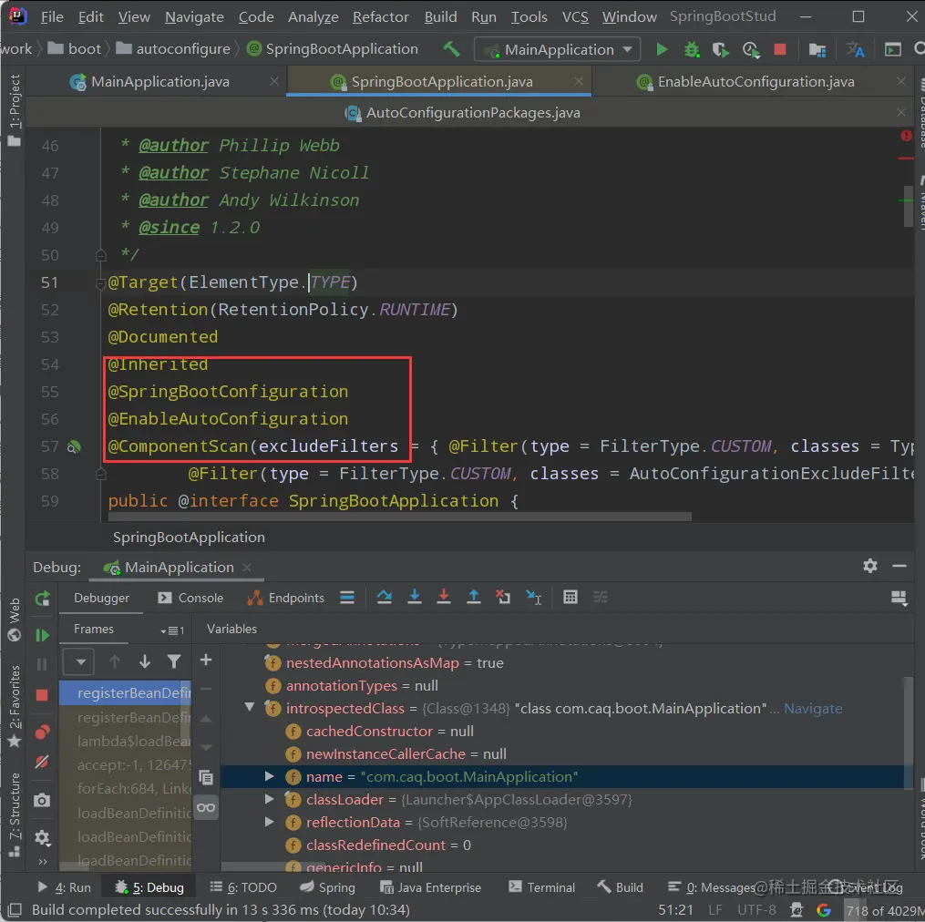Start debugging with the bug icon
The height and width of the screenshot is (922, 925).
tap(692, 49)
